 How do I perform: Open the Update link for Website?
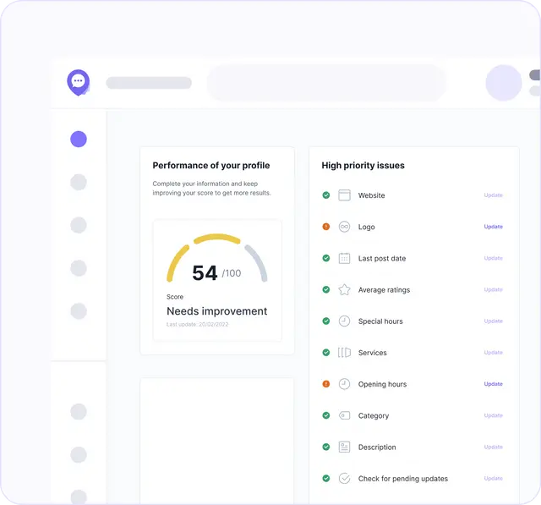point(494,195)
